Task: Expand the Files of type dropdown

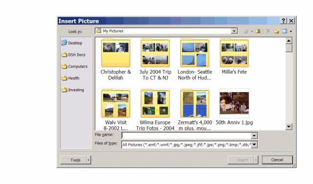Action: [x=254, y=144]
